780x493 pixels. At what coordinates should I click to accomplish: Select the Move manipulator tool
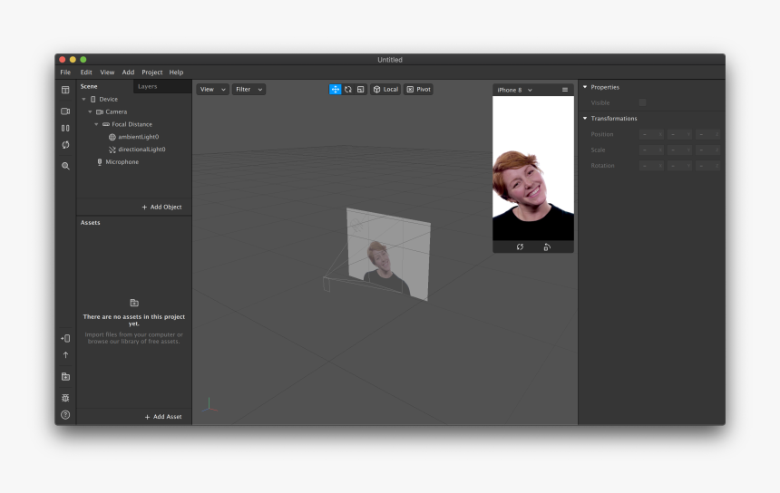point(336,90)
